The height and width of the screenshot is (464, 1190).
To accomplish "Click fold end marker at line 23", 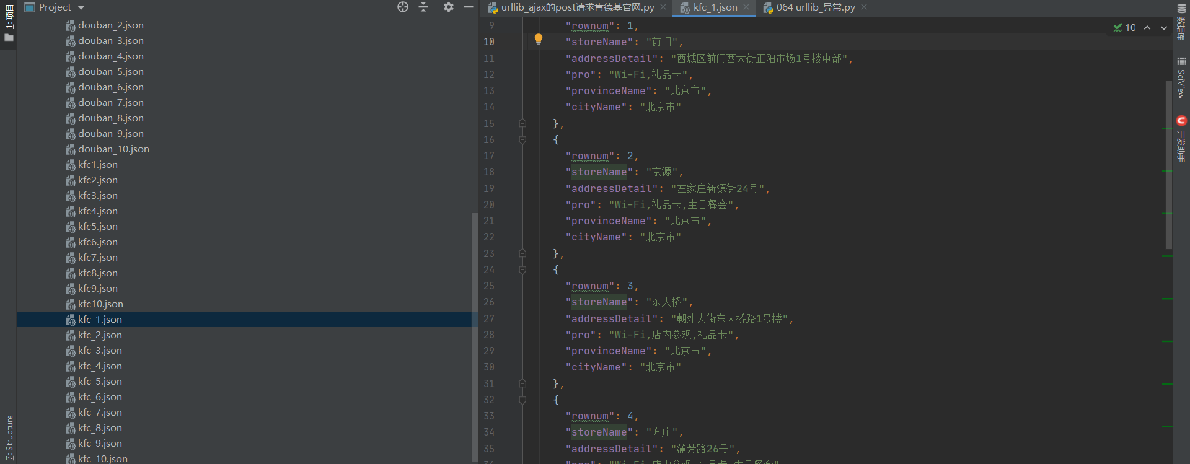I will 522,253.
